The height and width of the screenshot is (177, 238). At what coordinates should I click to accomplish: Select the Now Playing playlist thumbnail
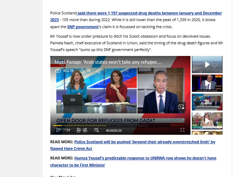pyautogui.click(x=207, y=102)
